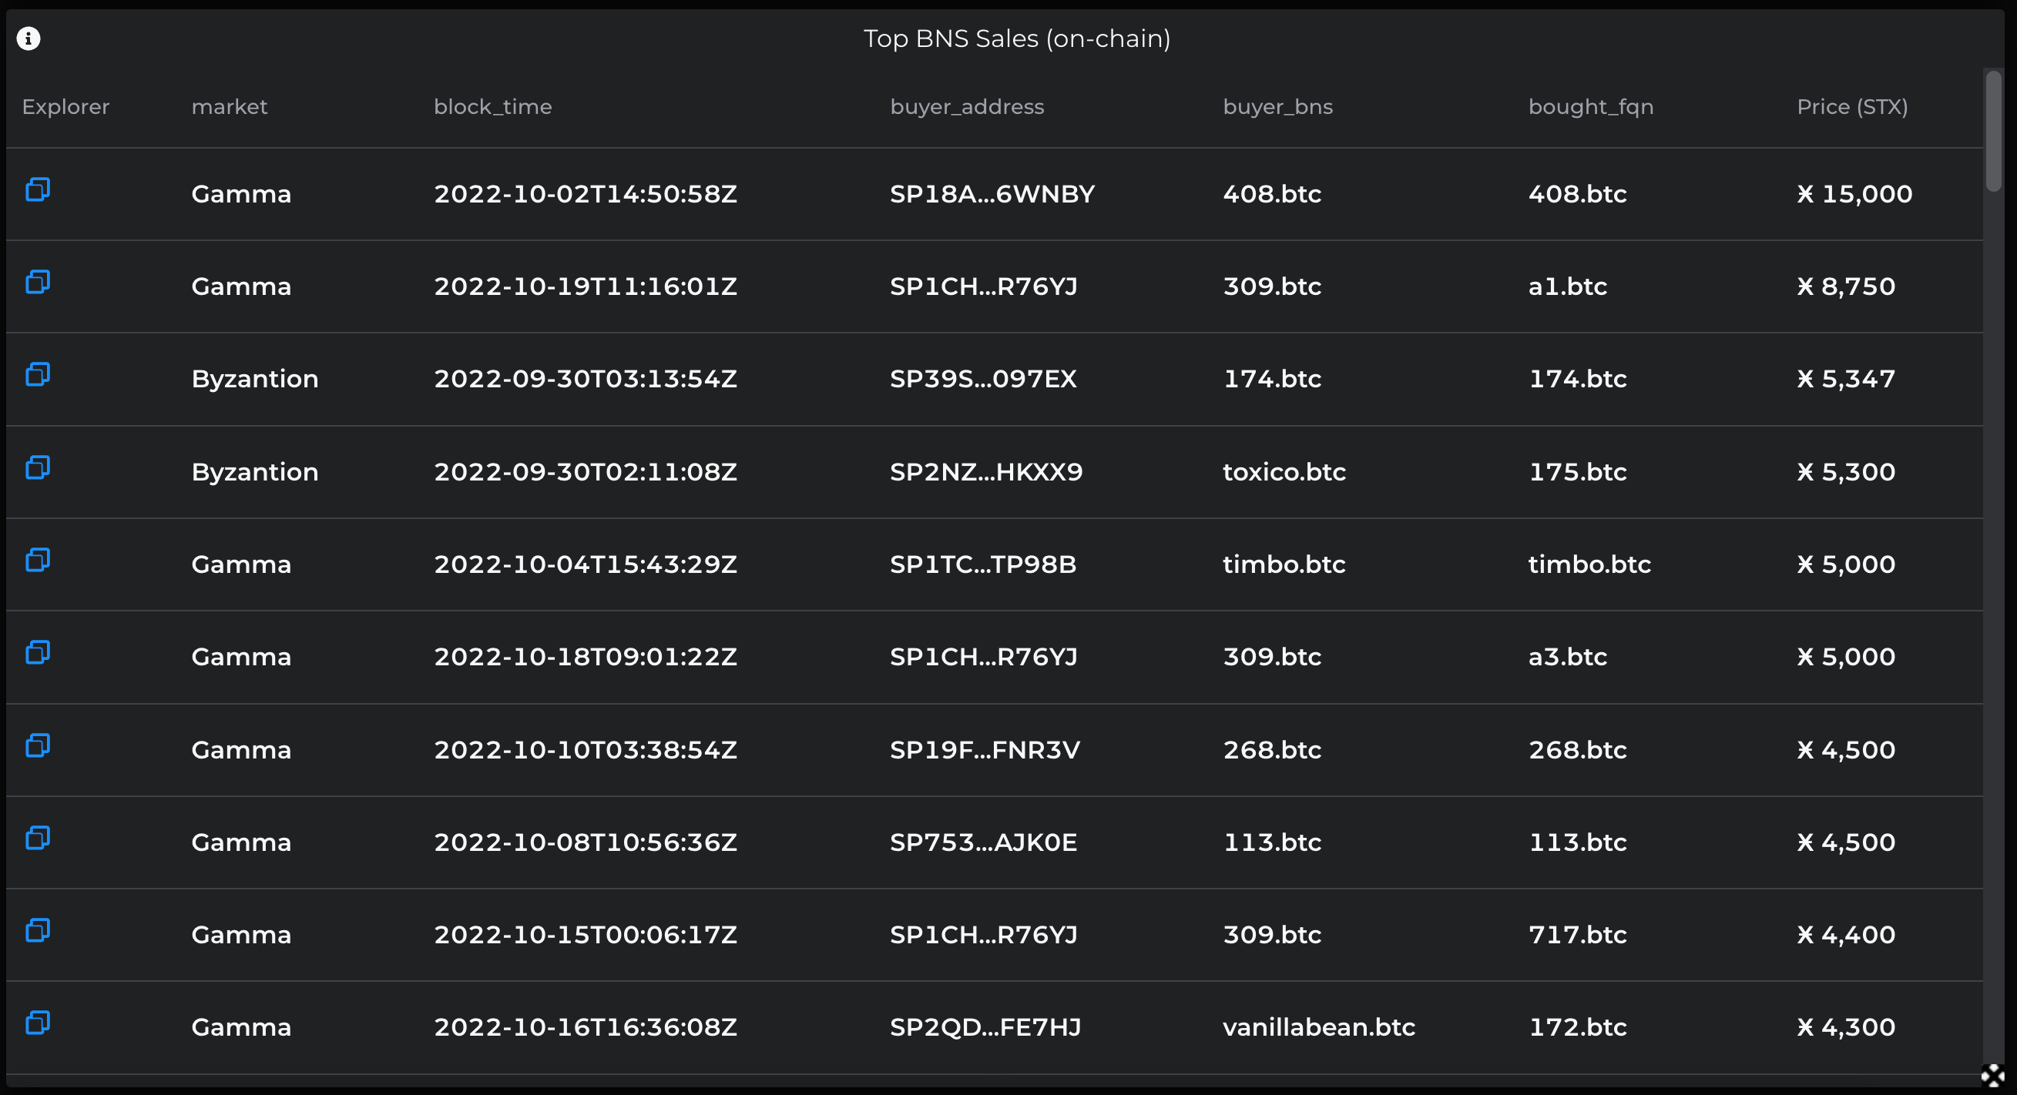Click the bought_fqn column header
Image resolution: width=2017 pixels, height=1095 pixels.
pos(1590,106)
